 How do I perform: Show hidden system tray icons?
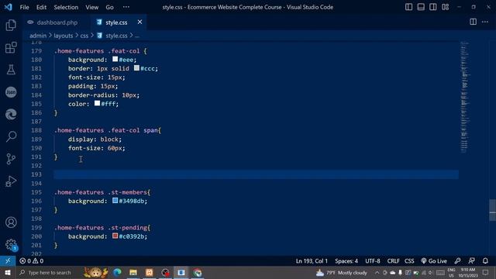click(x=377, y=272)
